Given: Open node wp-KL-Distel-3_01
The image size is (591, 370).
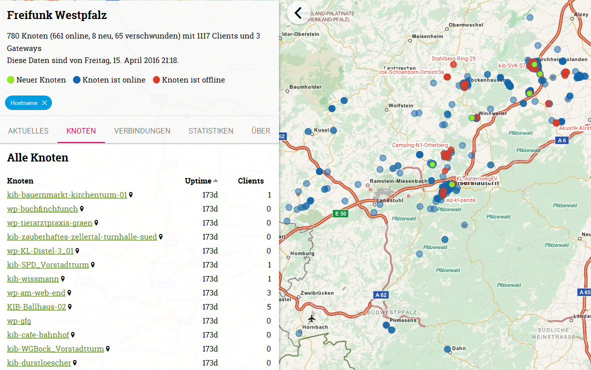Looking at the screenshot, I should pyautogui.click(x=40, y=250).
